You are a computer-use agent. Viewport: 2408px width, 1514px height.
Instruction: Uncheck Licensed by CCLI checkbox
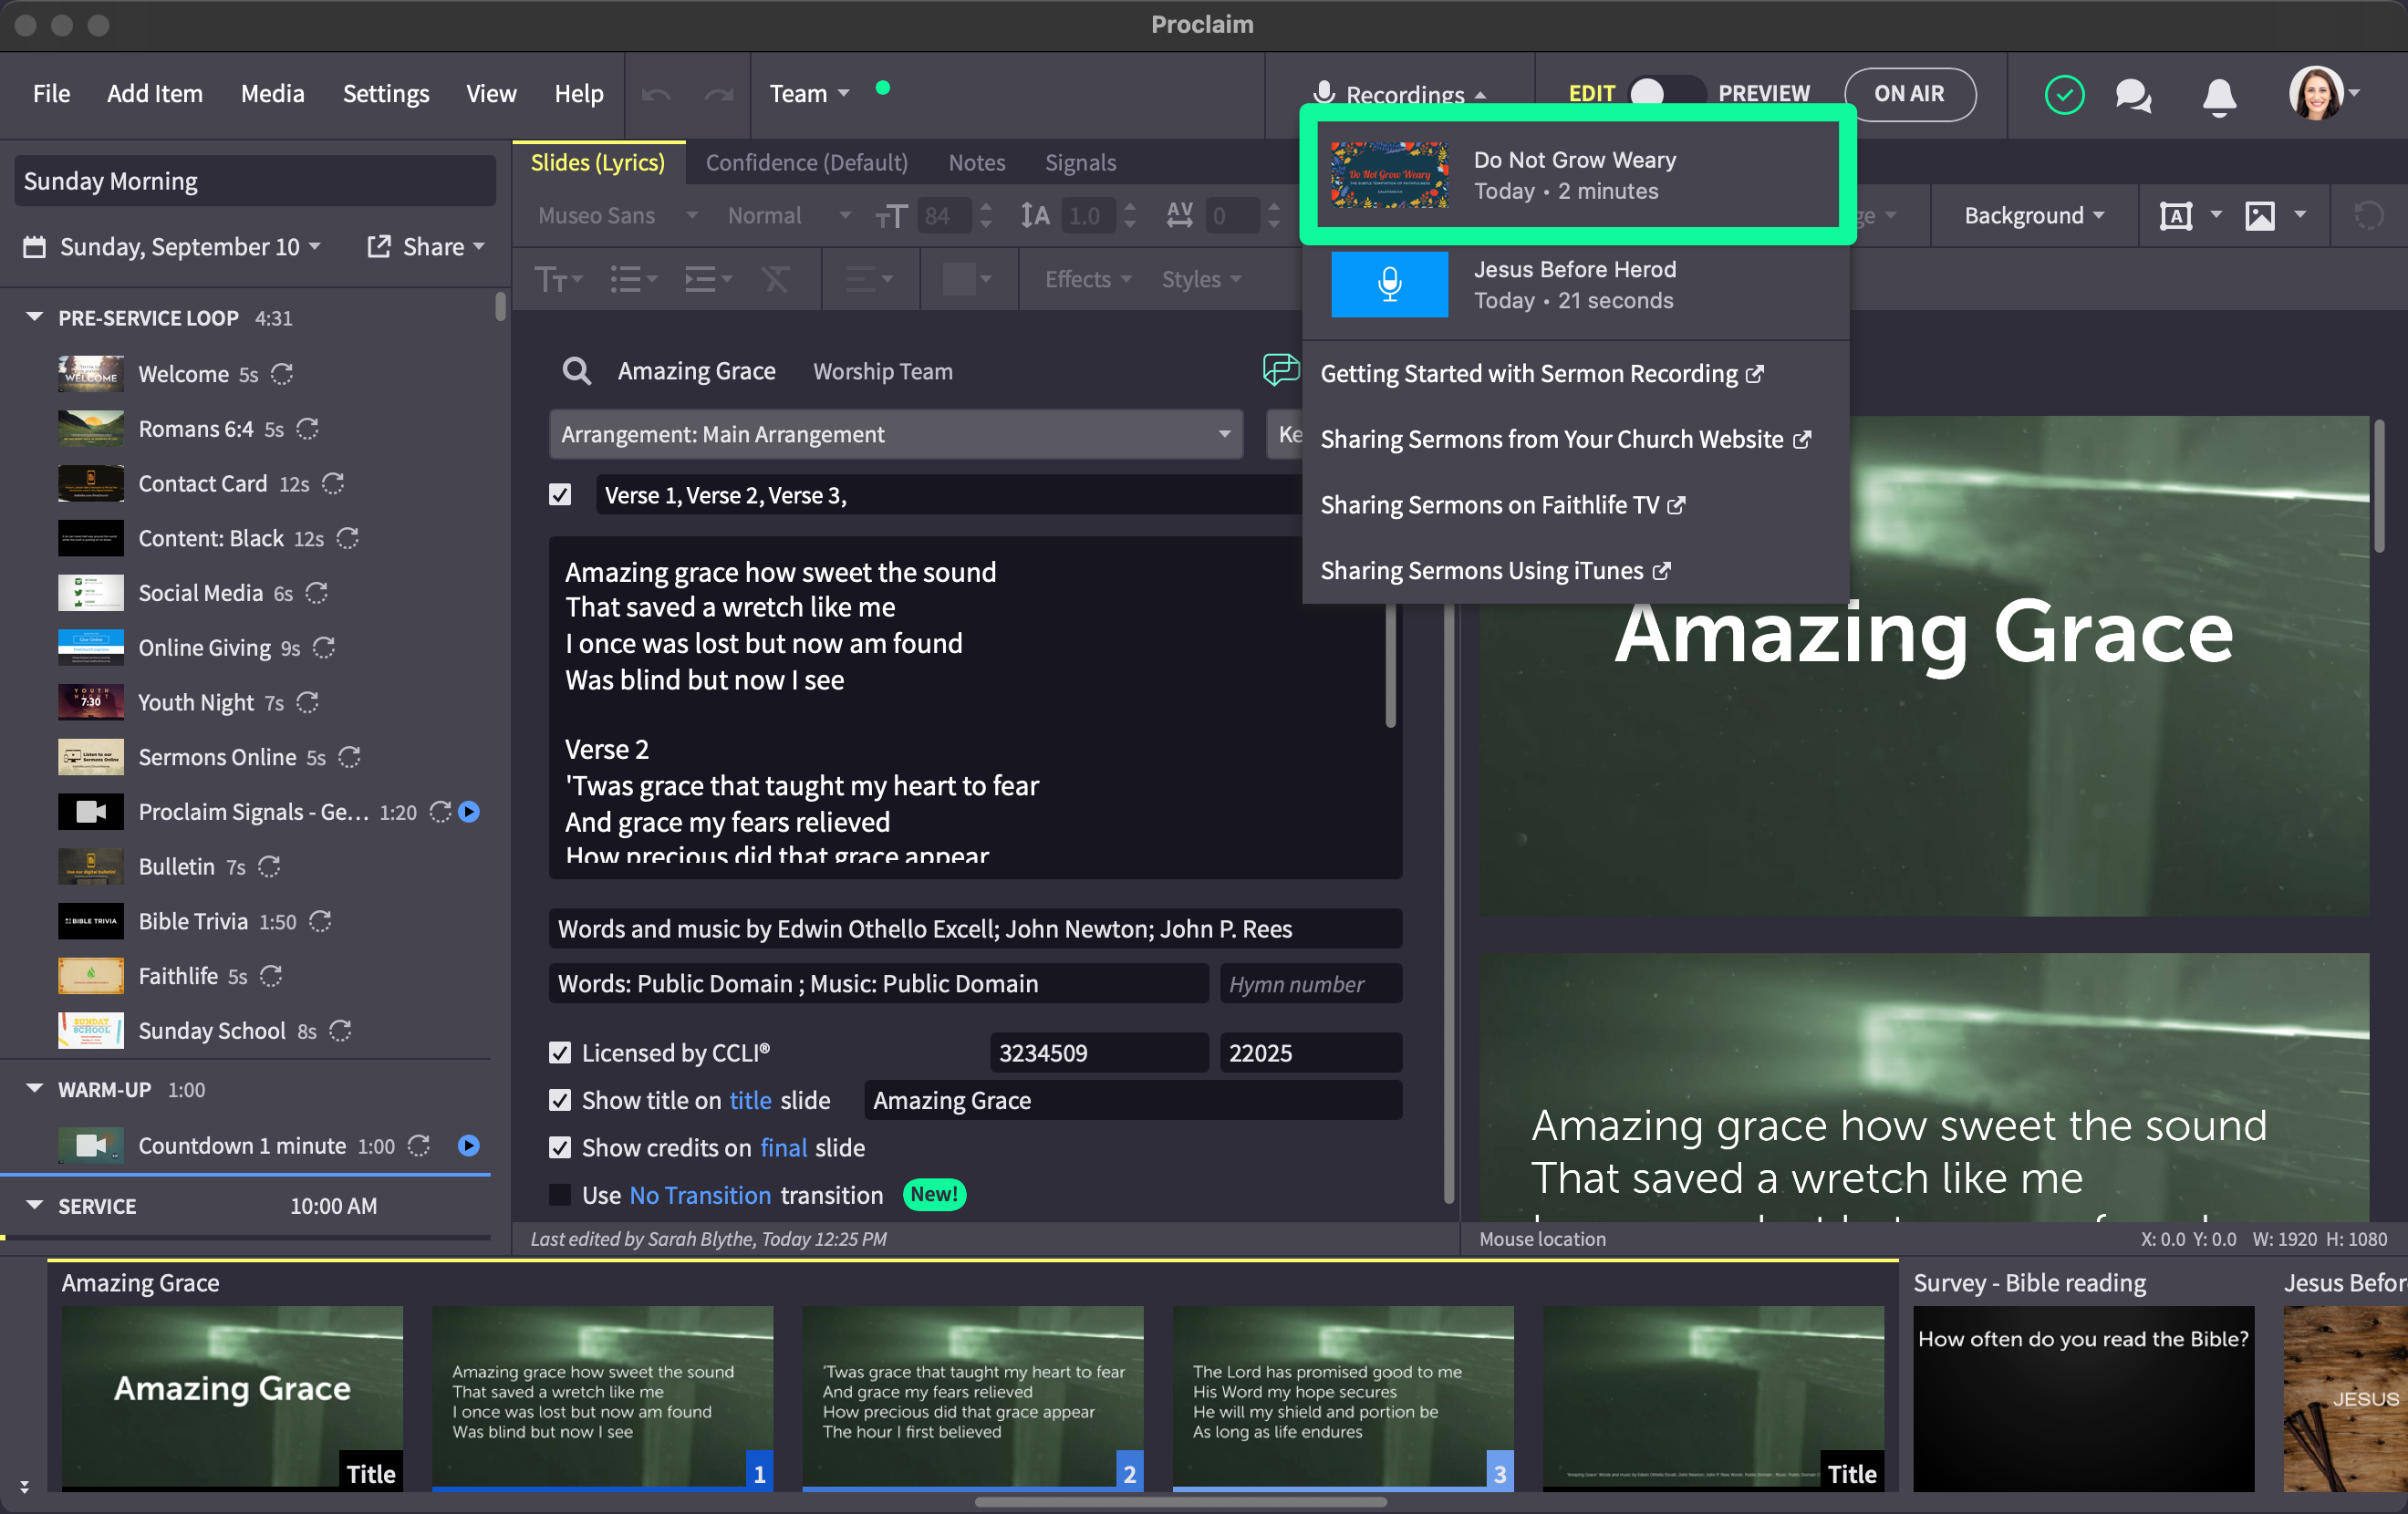point(560,1053)
